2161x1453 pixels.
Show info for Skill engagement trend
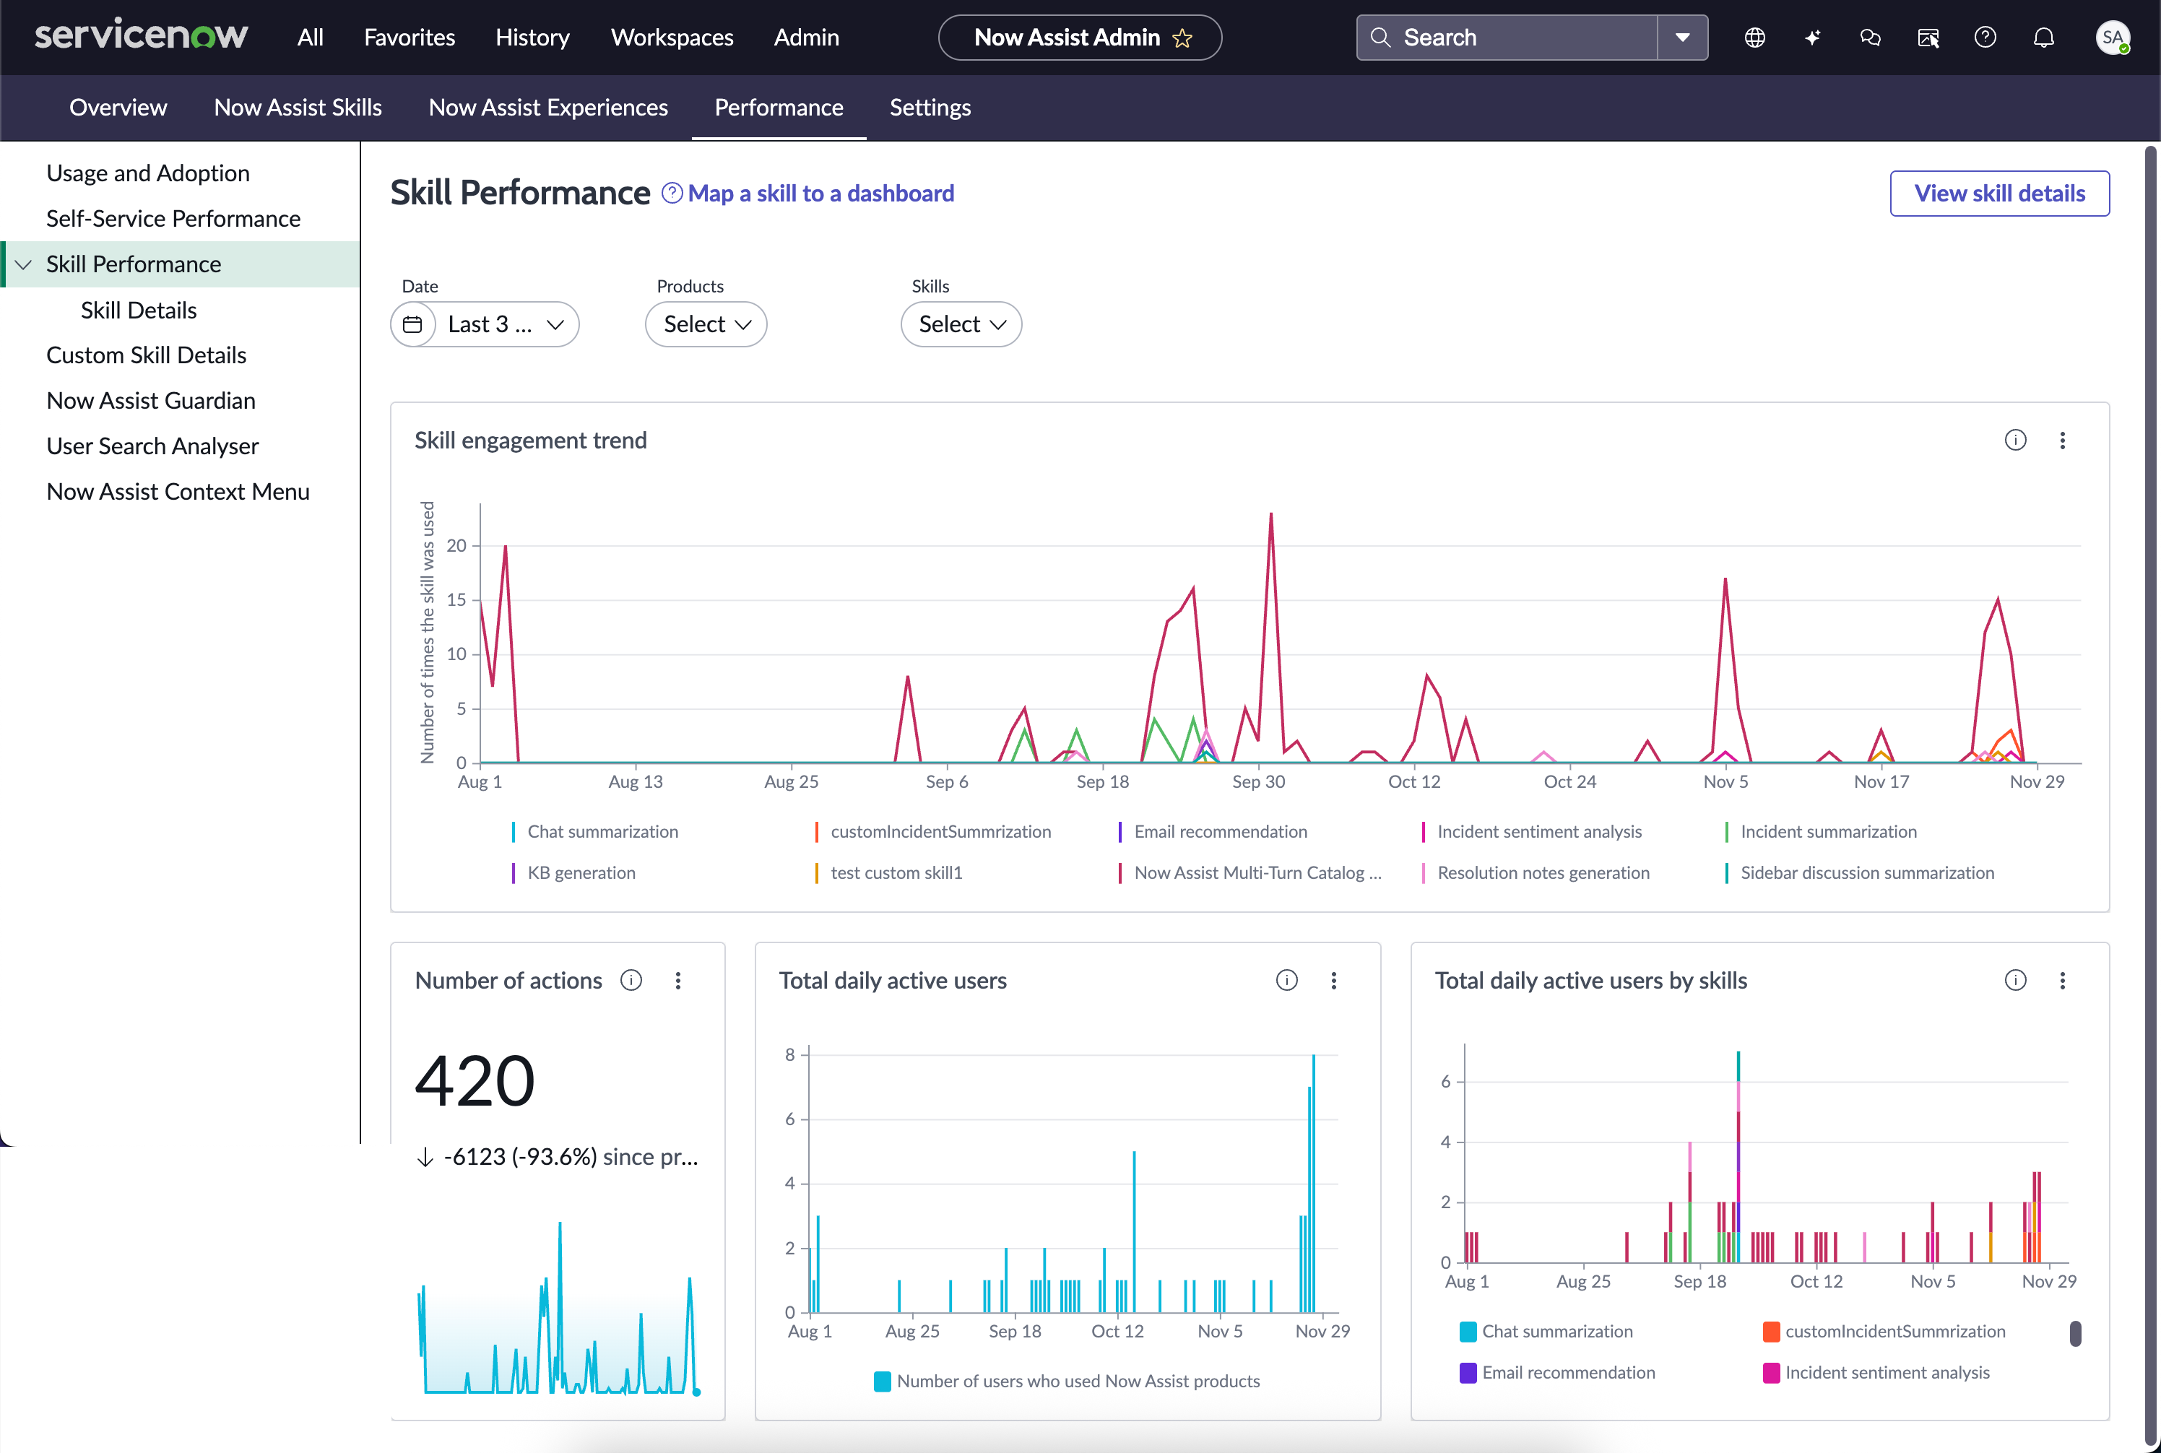tap(2016, 441)
